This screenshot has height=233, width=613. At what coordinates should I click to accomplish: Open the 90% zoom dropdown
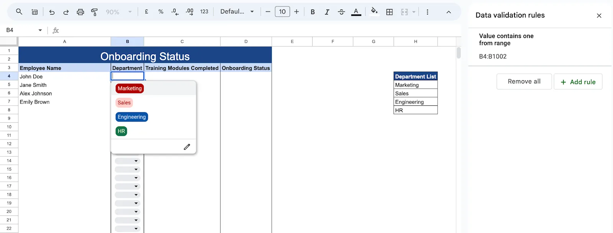click(118, 12)
